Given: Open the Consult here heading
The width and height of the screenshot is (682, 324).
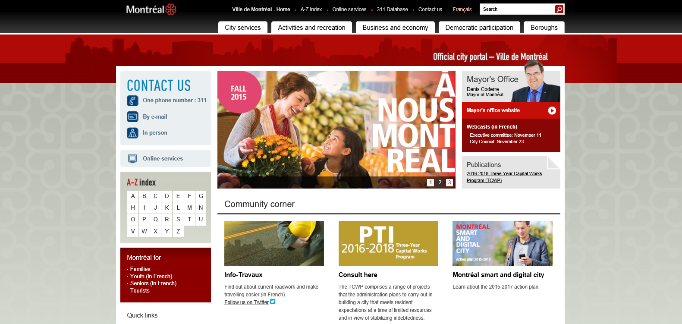Looking at the screenshot, I should [x=358, y=275].
